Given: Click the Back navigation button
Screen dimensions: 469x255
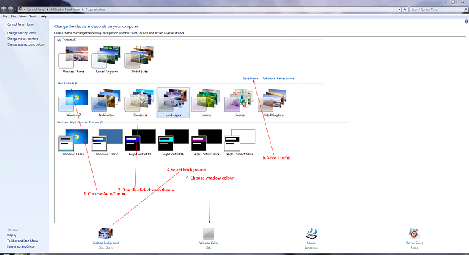Looking at the screenshot, I should (x=4, y=9).
